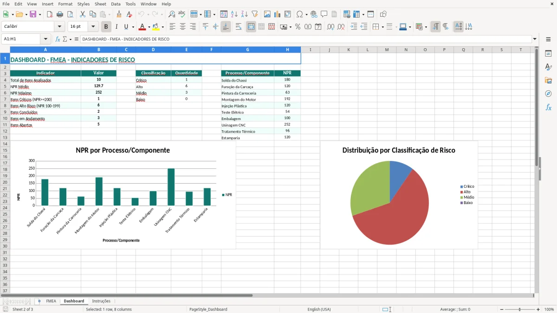The image size is (557, 313).
Task: Open the Function Wizard next to the Name Box
Action: click(58, 39)
